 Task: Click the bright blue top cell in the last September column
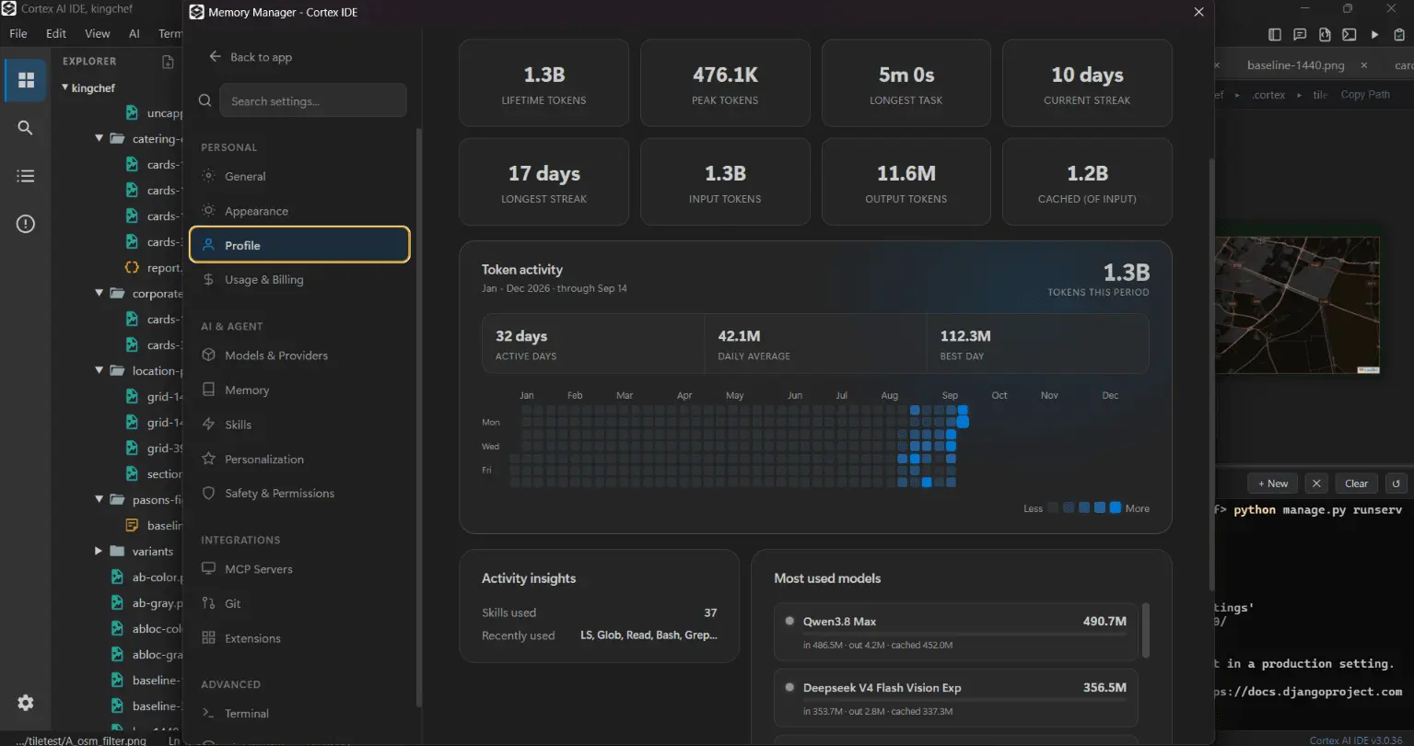point(963,410)
